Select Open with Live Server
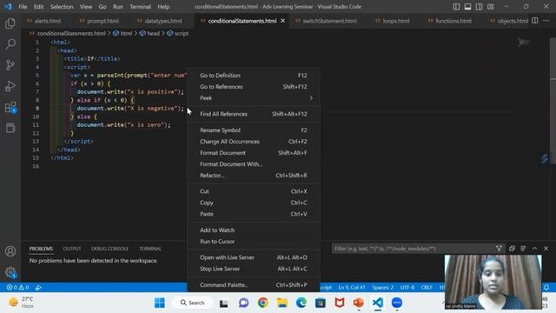The image size is (556, 313). pyautogui.click(x=254, y=257)
